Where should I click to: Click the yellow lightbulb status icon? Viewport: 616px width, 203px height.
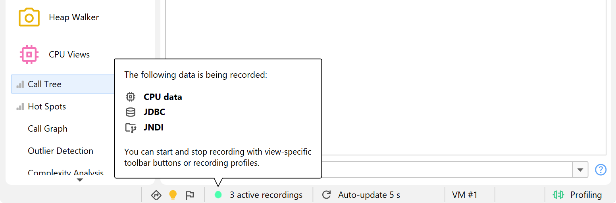173,195
